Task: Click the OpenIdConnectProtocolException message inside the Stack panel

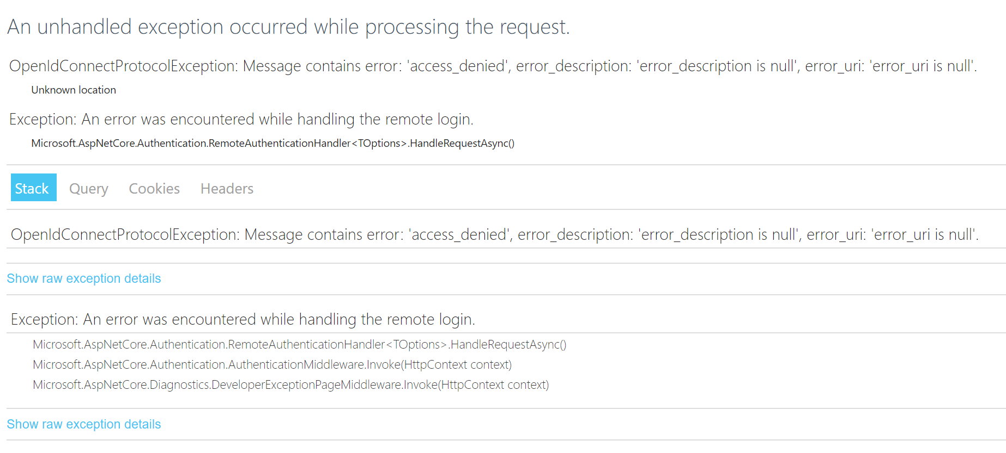Action: coord(494,234)
